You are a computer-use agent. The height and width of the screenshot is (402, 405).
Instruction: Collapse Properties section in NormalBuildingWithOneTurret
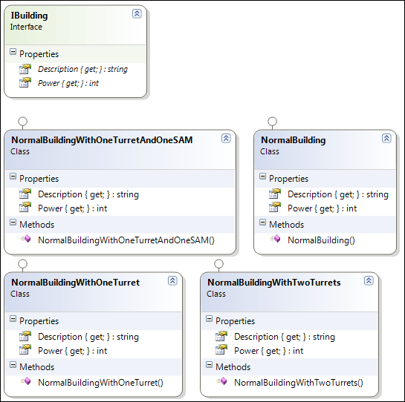point(13,319)
